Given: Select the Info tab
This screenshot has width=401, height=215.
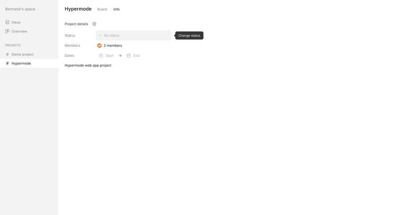Looking at the screenshot, I should pos(116,9).
